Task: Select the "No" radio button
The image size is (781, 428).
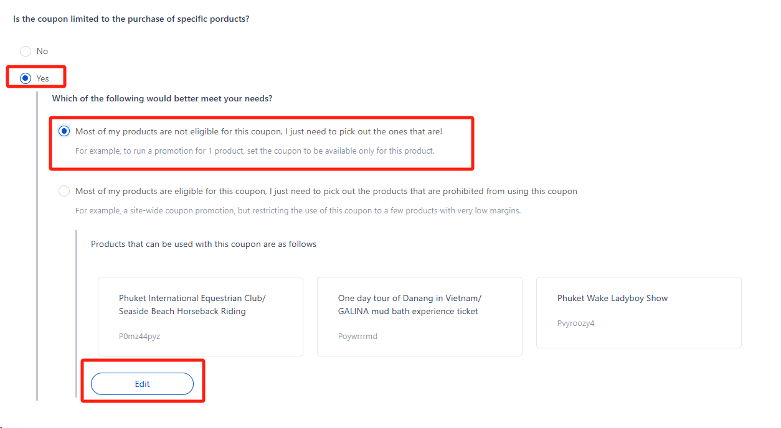Action: pos(26,51)
